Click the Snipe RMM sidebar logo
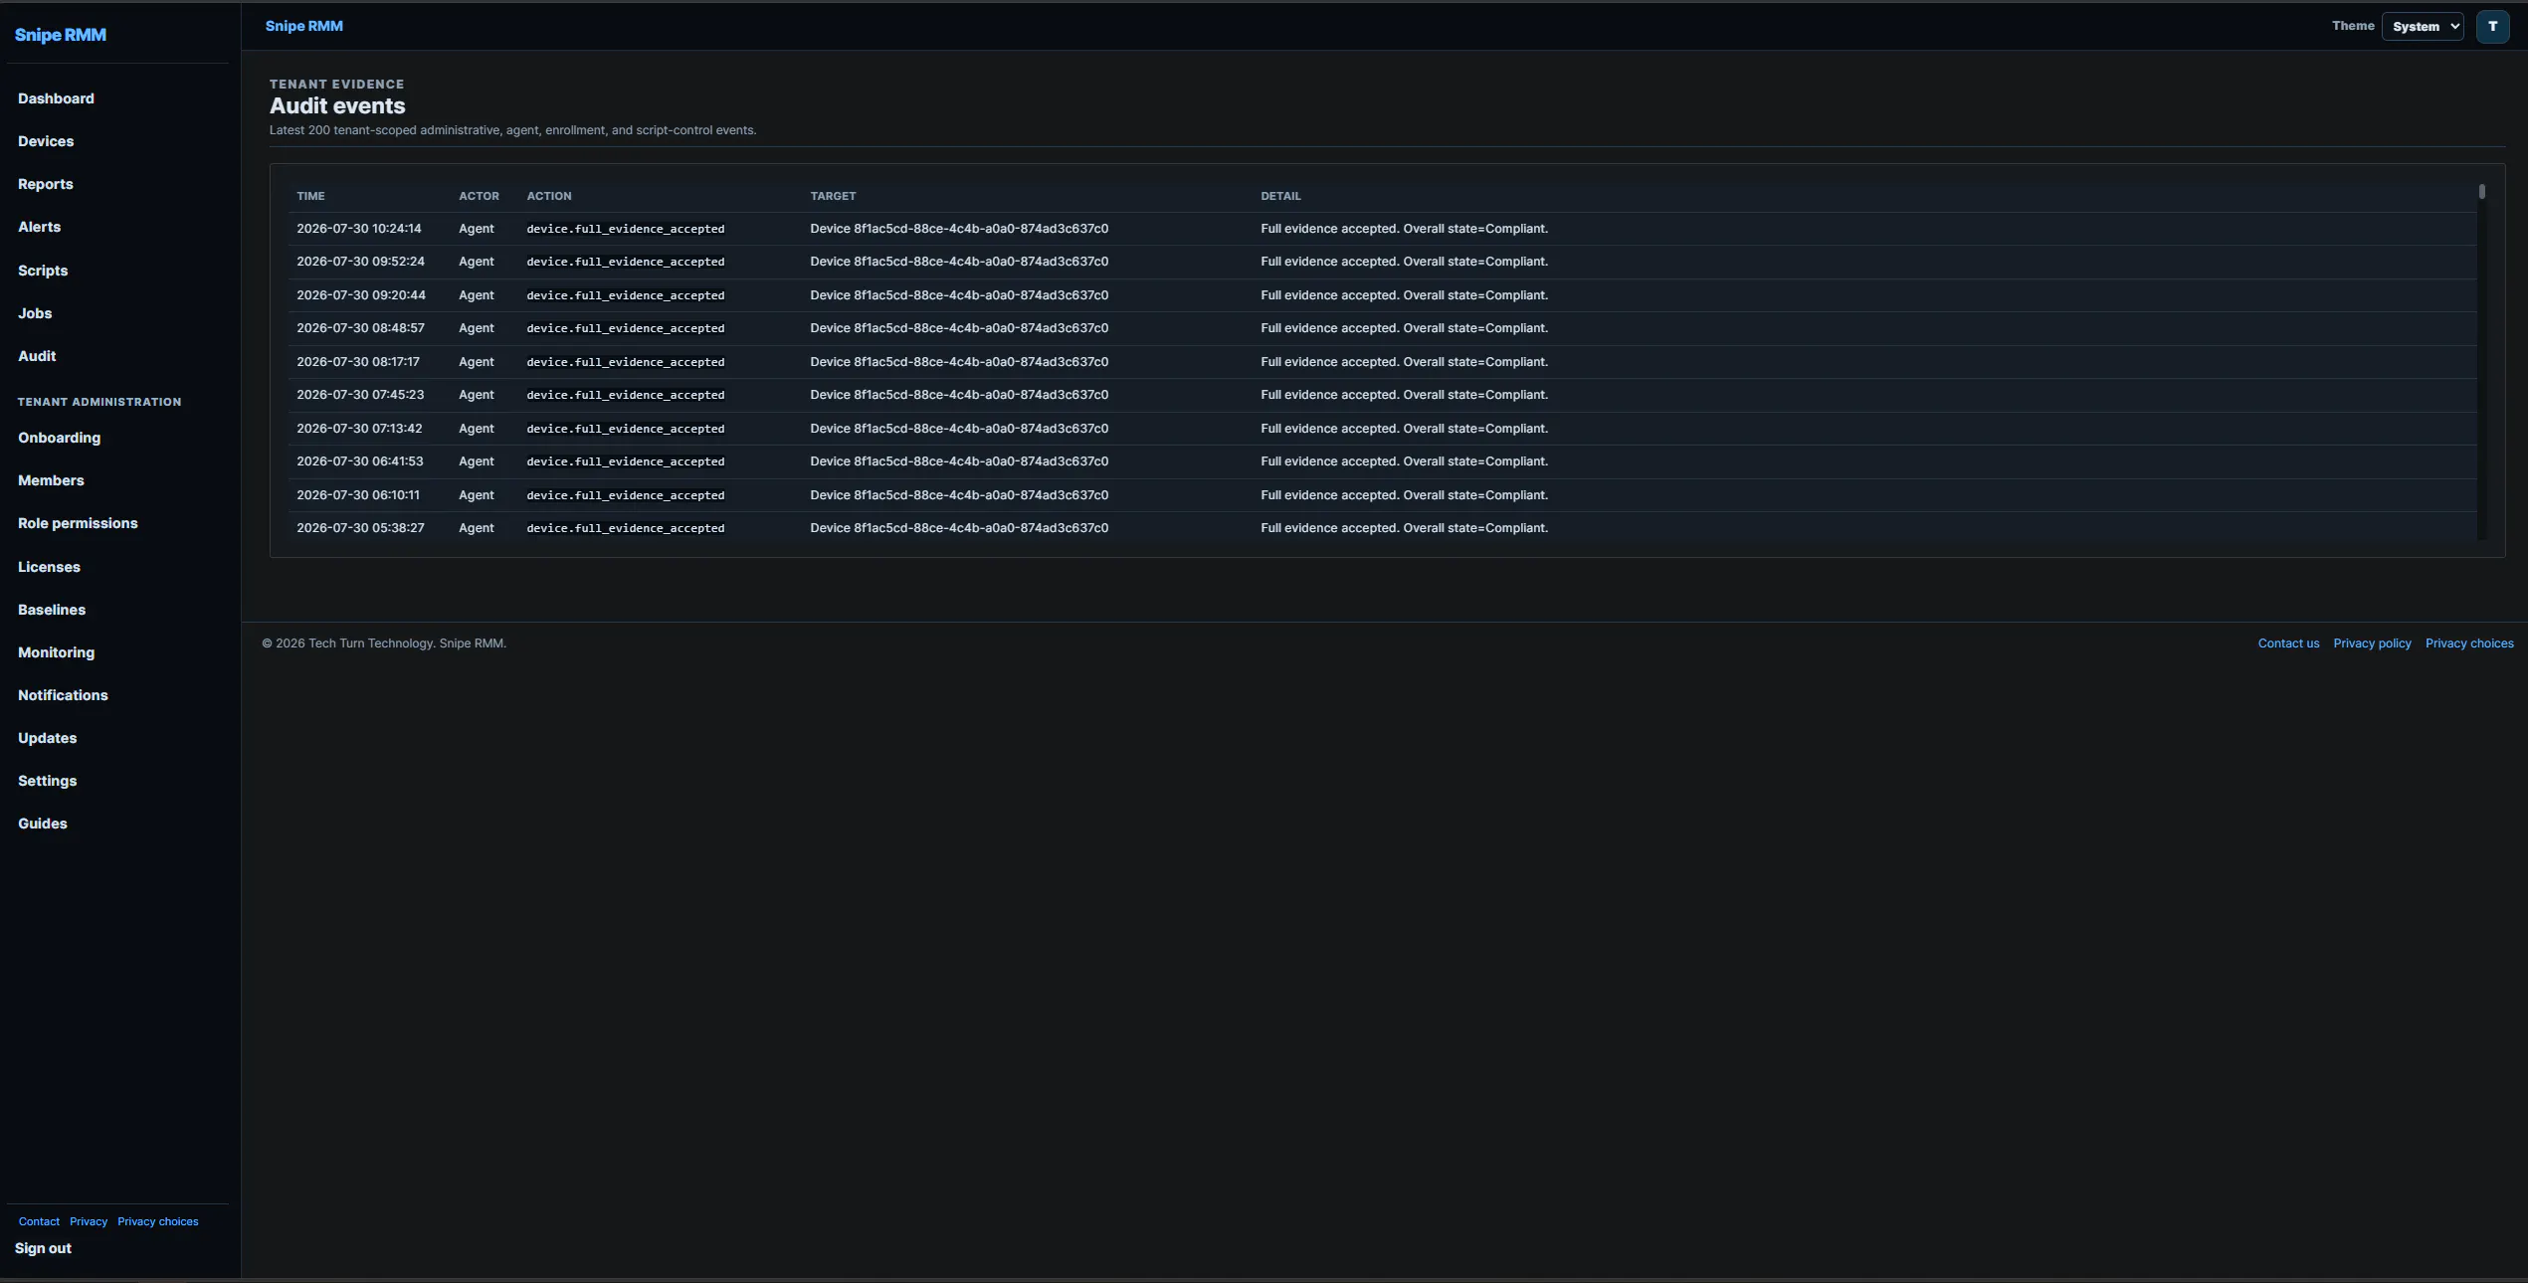The height and width of the screenshot is (1283, 2528). (61, 35)
